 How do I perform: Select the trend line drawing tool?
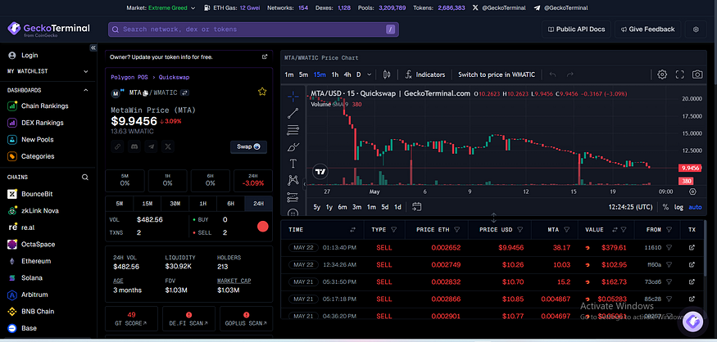293,113
